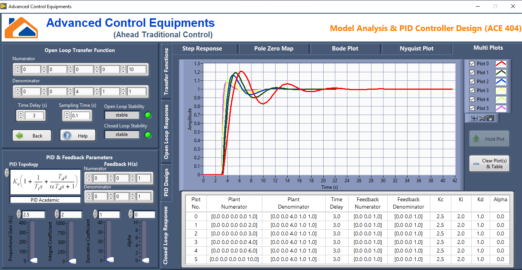Click the Plot 0 red line sample
Viewport: 522px width, 270px height.
tap(501, 64)
